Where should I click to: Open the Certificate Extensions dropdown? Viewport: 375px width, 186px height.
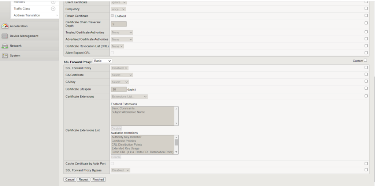pos(129,97)
